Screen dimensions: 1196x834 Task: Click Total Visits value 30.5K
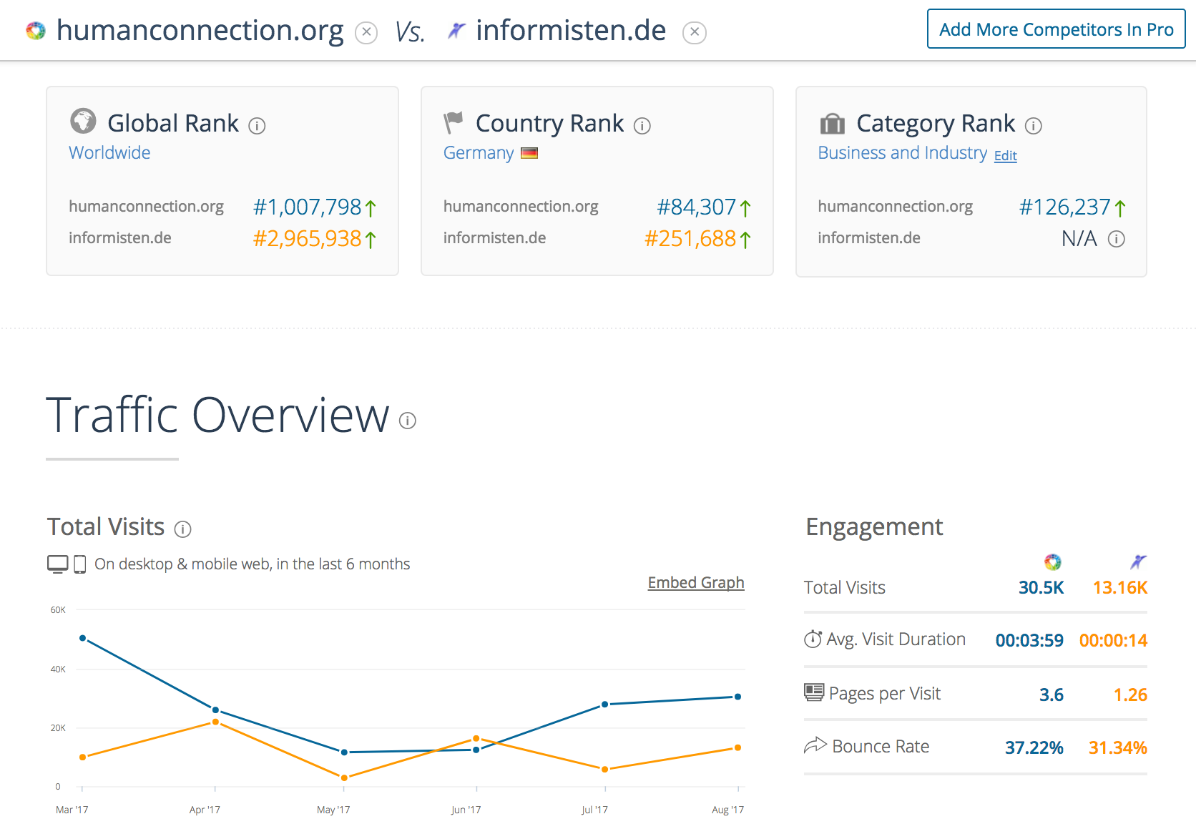tap(1041, 588)
